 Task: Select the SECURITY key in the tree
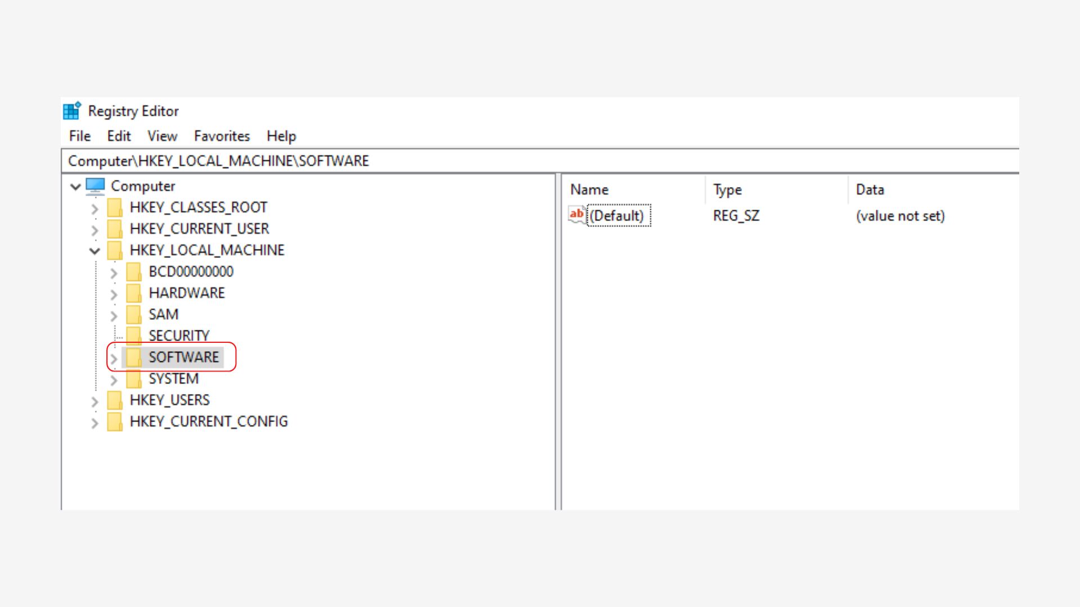[179, 336]
